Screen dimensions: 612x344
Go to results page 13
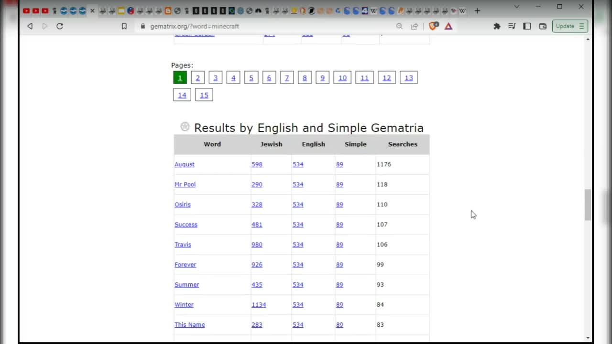[409, 78]
